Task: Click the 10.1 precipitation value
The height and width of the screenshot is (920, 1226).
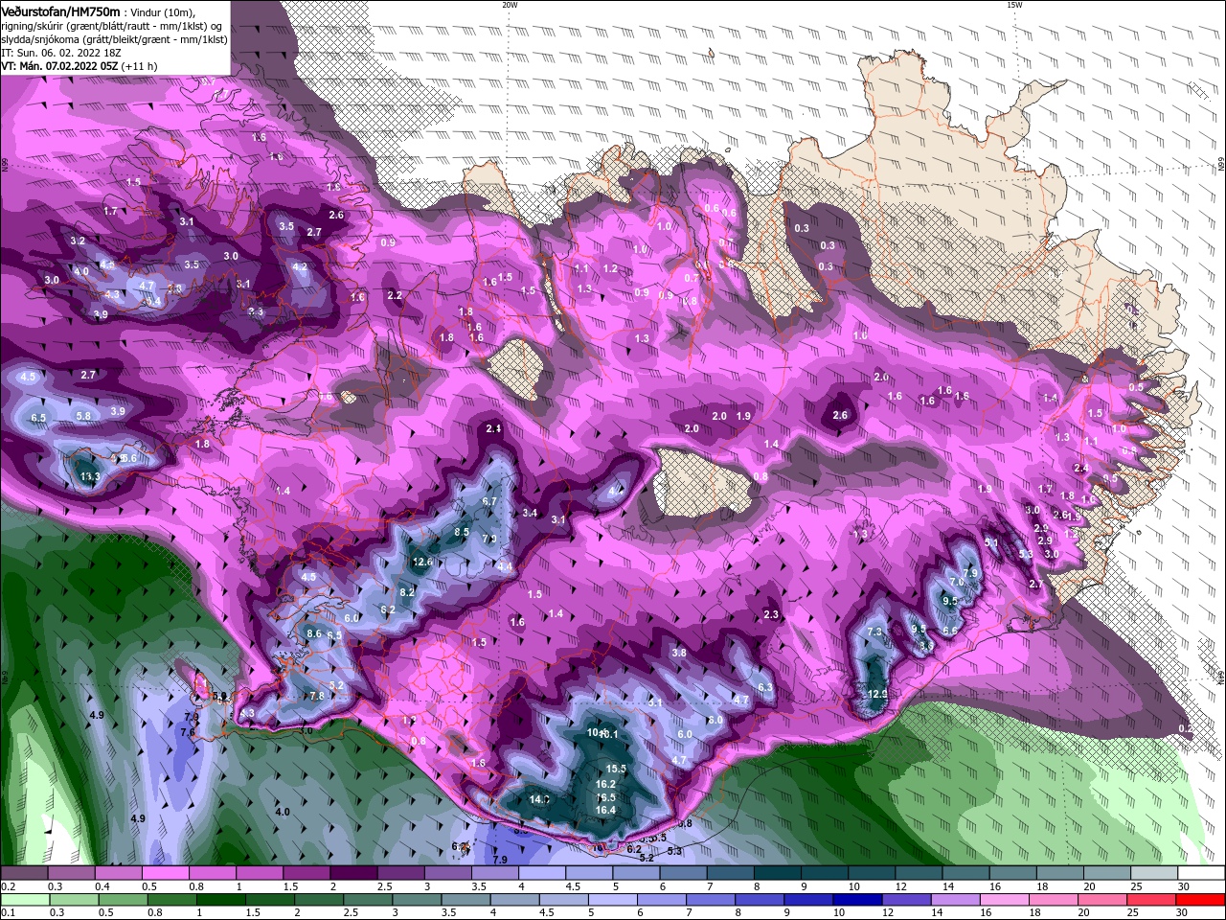Action: [610, 735]
